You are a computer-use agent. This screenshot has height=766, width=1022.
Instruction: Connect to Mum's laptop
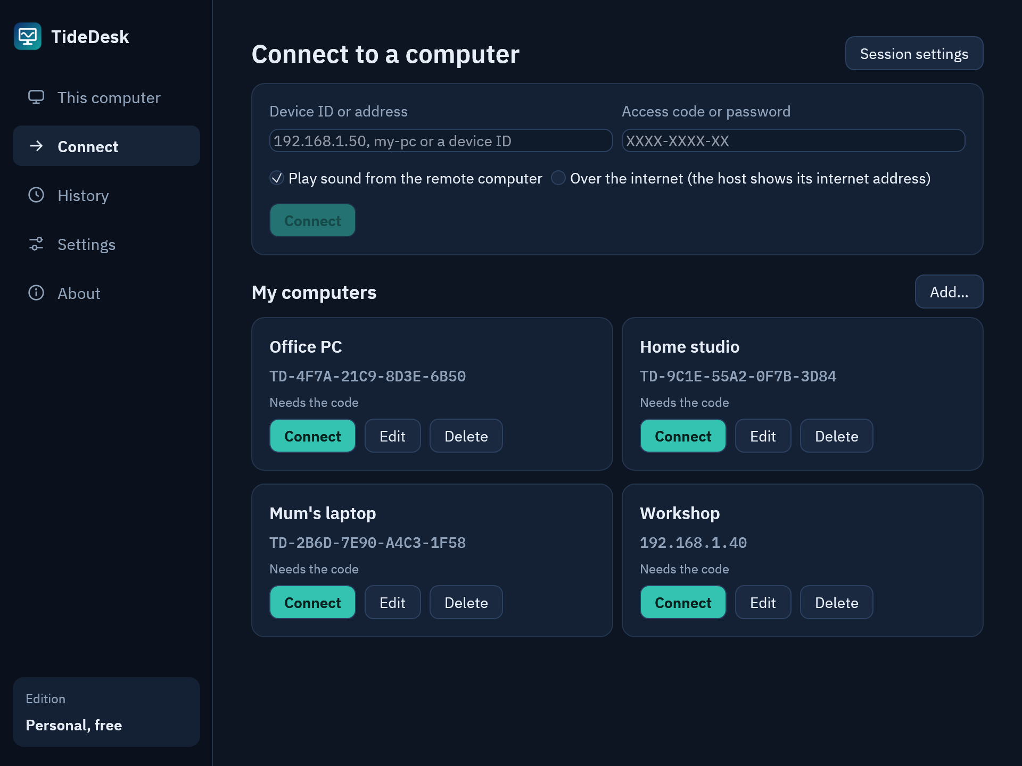click(312, 603)
